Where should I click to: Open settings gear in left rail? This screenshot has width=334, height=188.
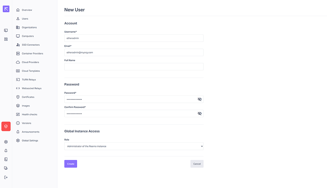[6, 142]
